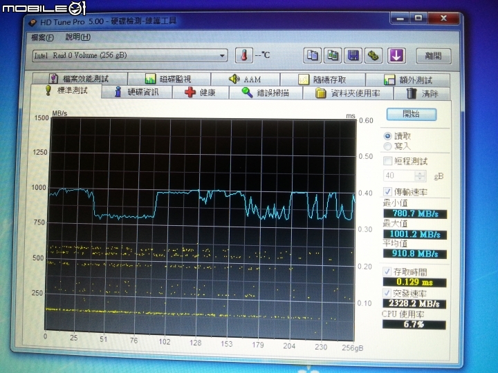This screenshot has height=373, width=498.
Task: Click the average value 910.8 MB/s
Action: (x=415, y=254)
